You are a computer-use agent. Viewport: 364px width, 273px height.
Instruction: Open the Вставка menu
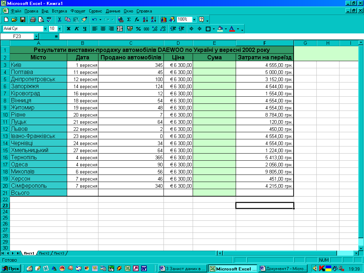pos(59,11)
